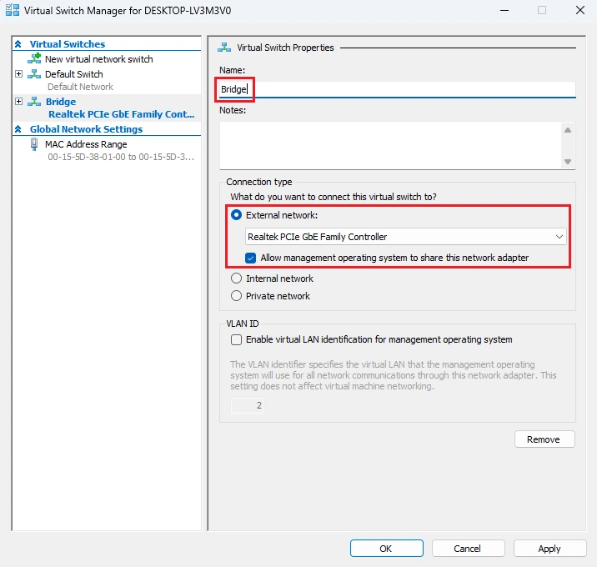Select MAC Address Range setting
597x567 pixels.
86,144
